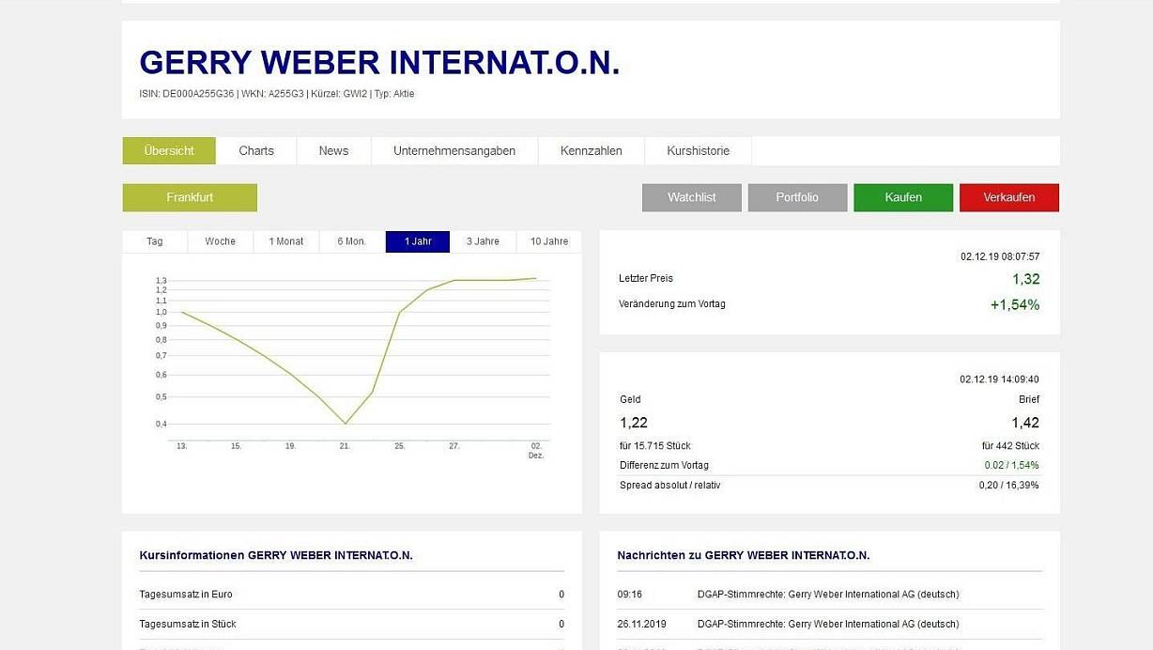Go to the Kurshistorie tab
The height and width of the screenshot is (650, 1153).
point(698,150)
